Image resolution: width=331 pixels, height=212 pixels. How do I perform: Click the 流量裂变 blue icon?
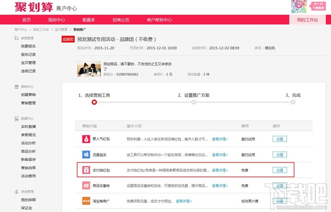(86, 155)
